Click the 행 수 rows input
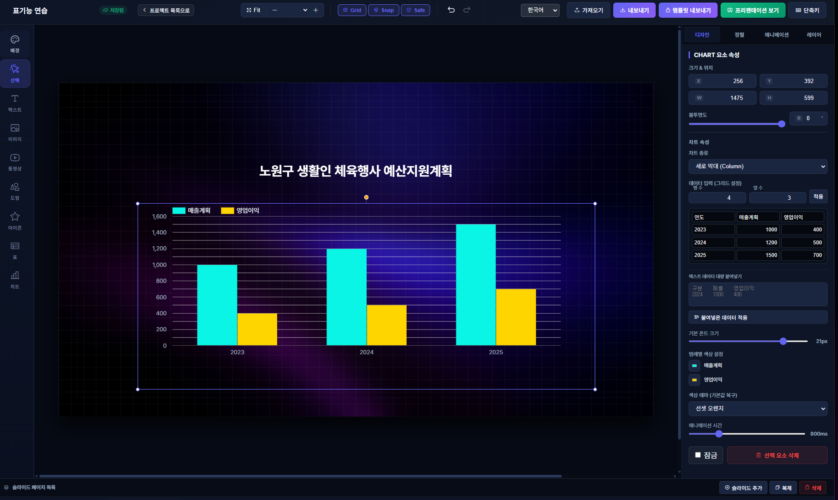 717,198
